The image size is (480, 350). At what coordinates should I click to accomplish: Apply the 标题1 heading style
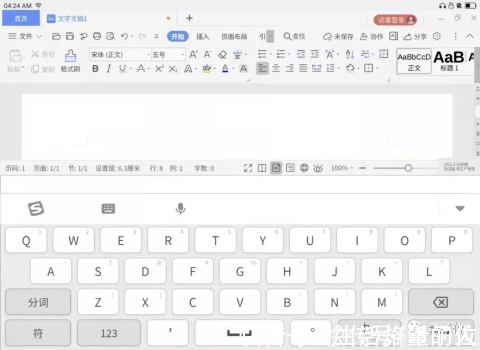click(450, 60)
